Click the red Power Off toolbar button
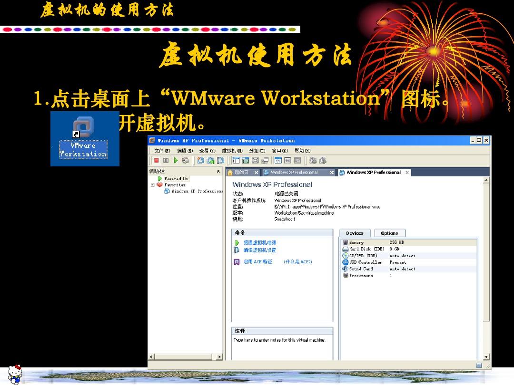 click(x=157, y=161)
